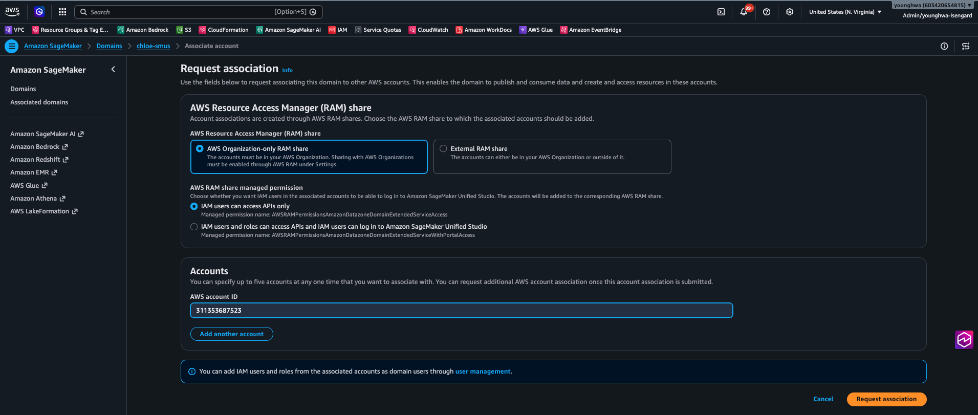Image resolution: width=978 pixels, height=415 pixels.
Task: Cancel the association request
Action: 823,399
